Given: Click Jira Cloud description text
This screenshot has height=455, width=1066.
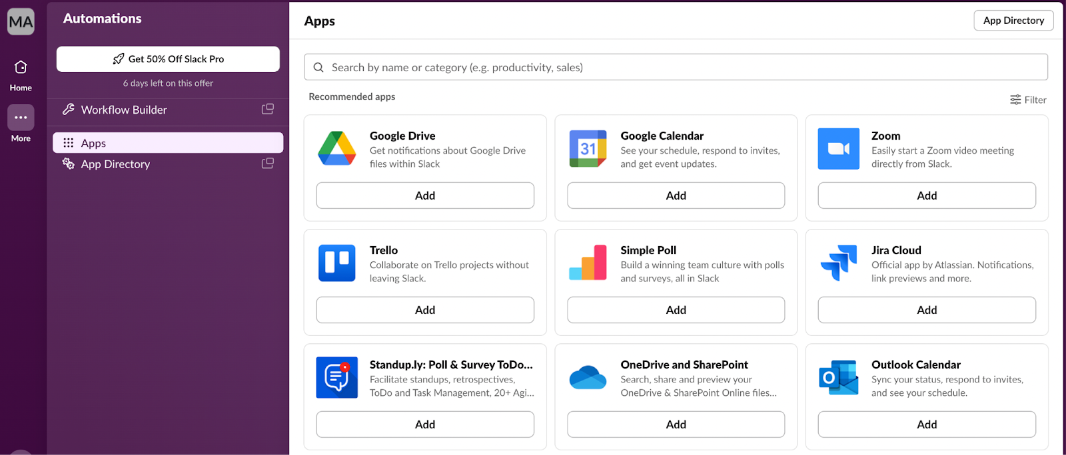Looking at the screenshot, I should coord(953,271).
